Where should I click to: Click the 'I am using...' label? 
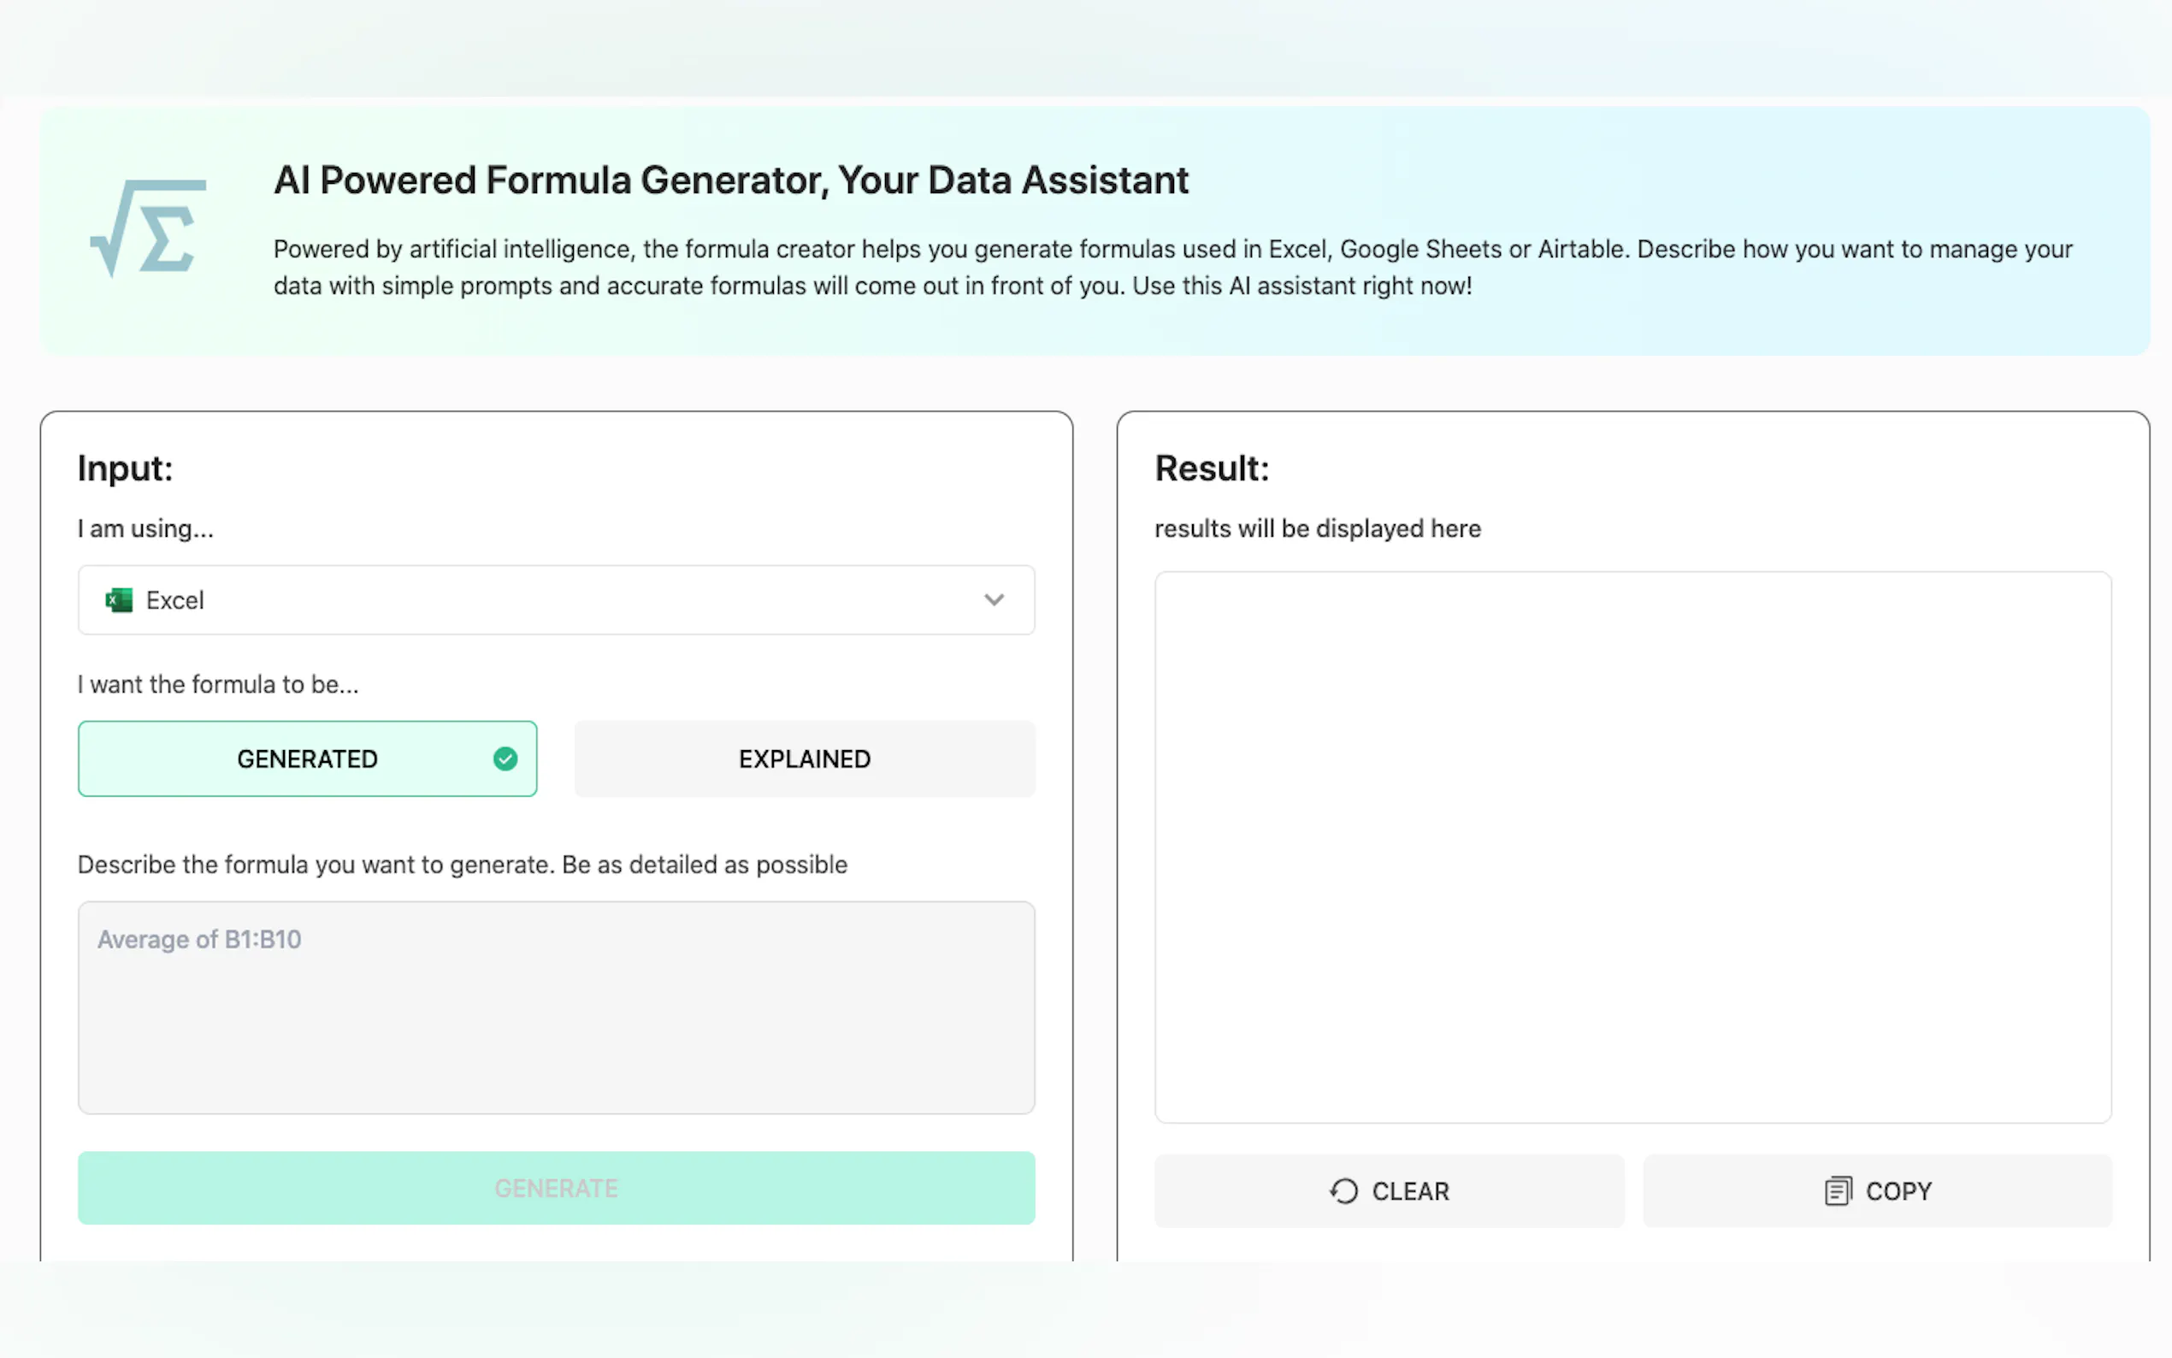point(145,529)
